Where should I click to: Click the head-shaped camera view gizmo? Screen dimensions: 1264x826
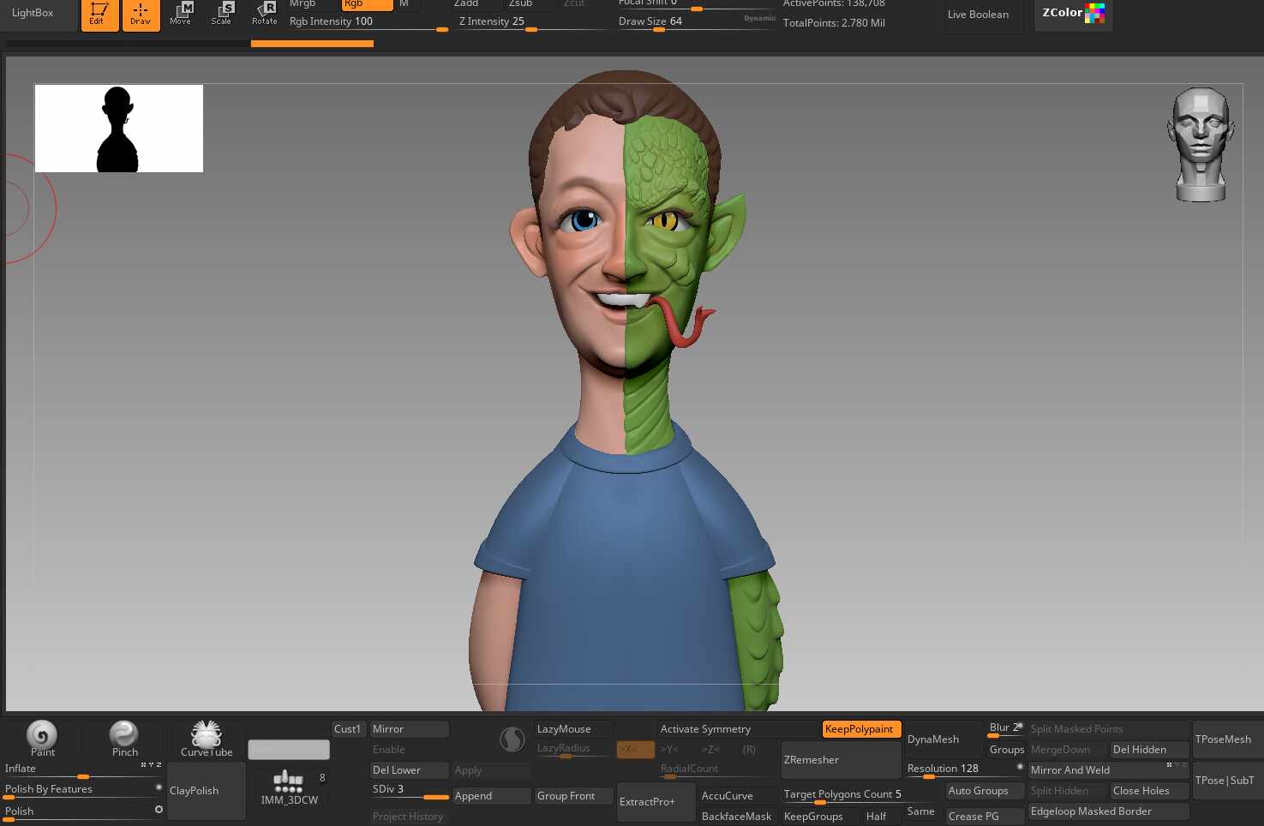pyautogui.click(x=1200, y=144)
